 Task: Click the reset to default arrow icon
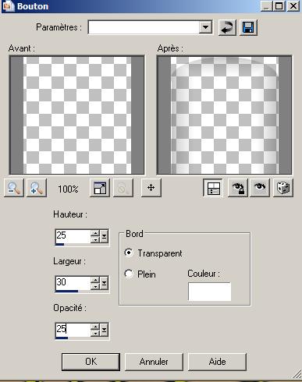227,27
